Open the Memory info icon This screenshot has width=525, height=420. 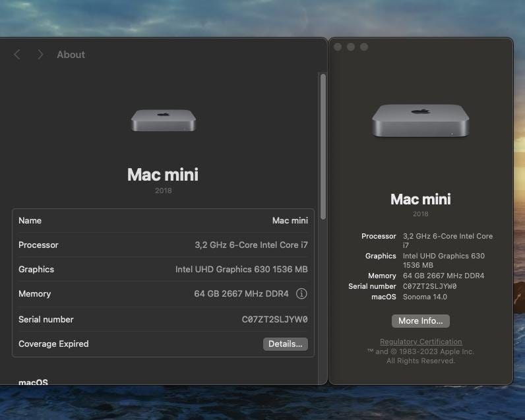301,294
